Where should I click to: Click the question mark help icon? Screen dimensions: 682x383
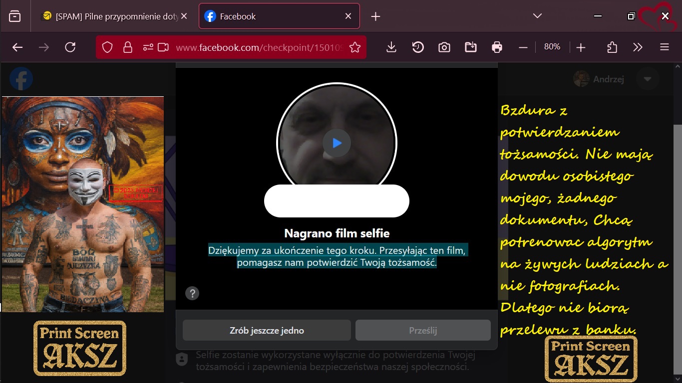pyautogui.click(x=192, y=293)
